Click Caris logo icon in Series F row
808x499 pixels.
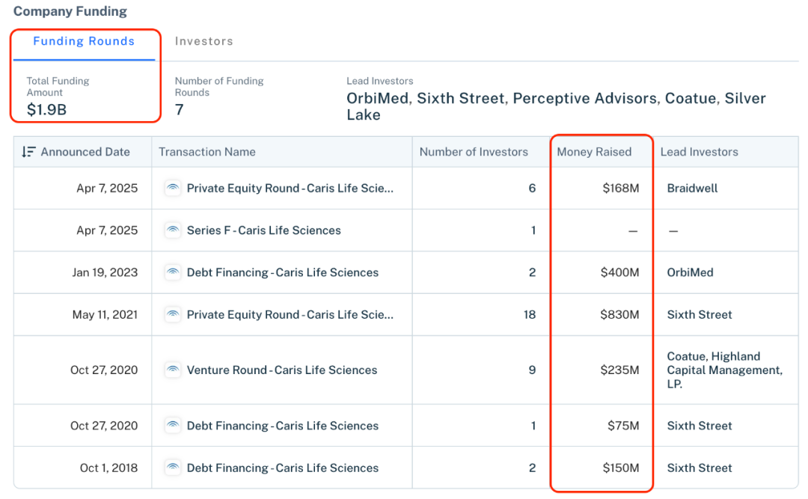pos(173,230)
